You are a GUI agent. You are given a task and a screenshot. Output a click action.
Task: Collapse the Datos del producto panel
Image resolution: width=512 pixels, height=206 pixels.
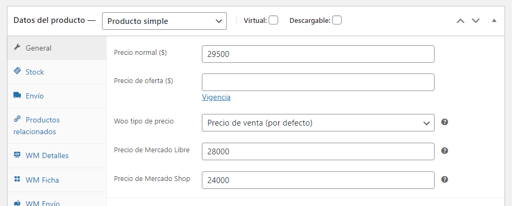[494, 21]
